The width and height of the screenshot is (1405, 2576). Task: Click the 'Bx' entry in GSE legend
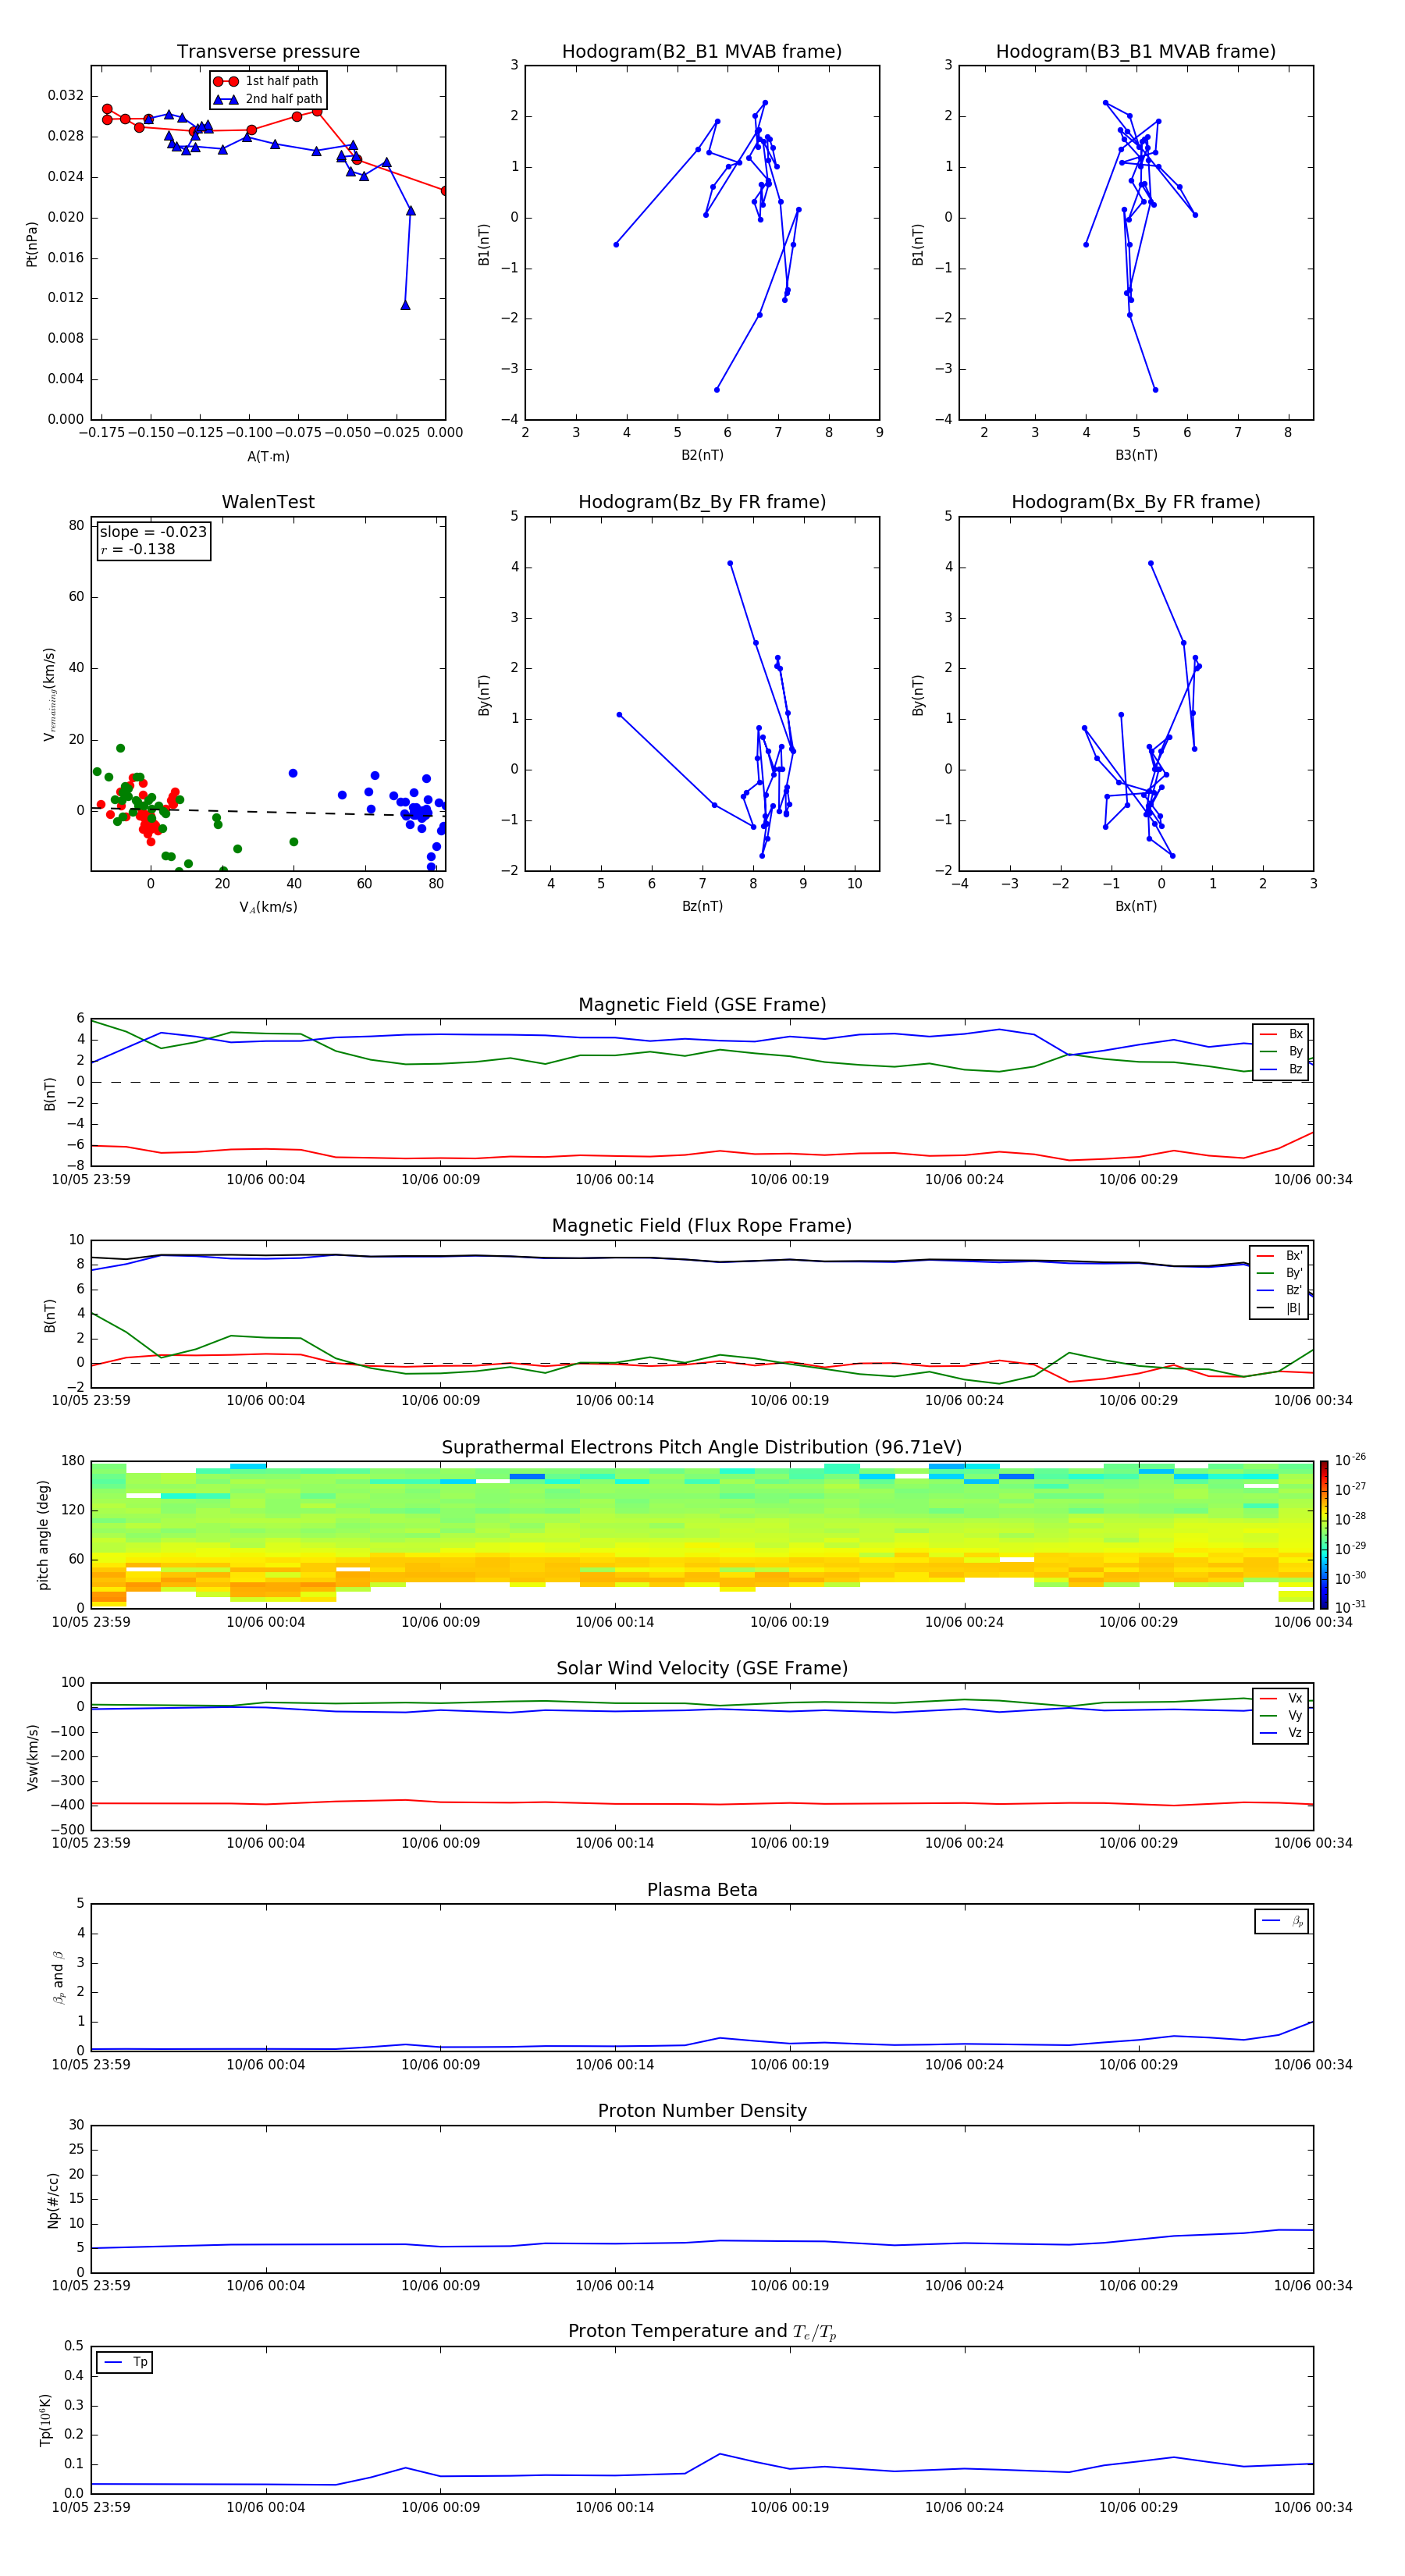(1281, 1035)
